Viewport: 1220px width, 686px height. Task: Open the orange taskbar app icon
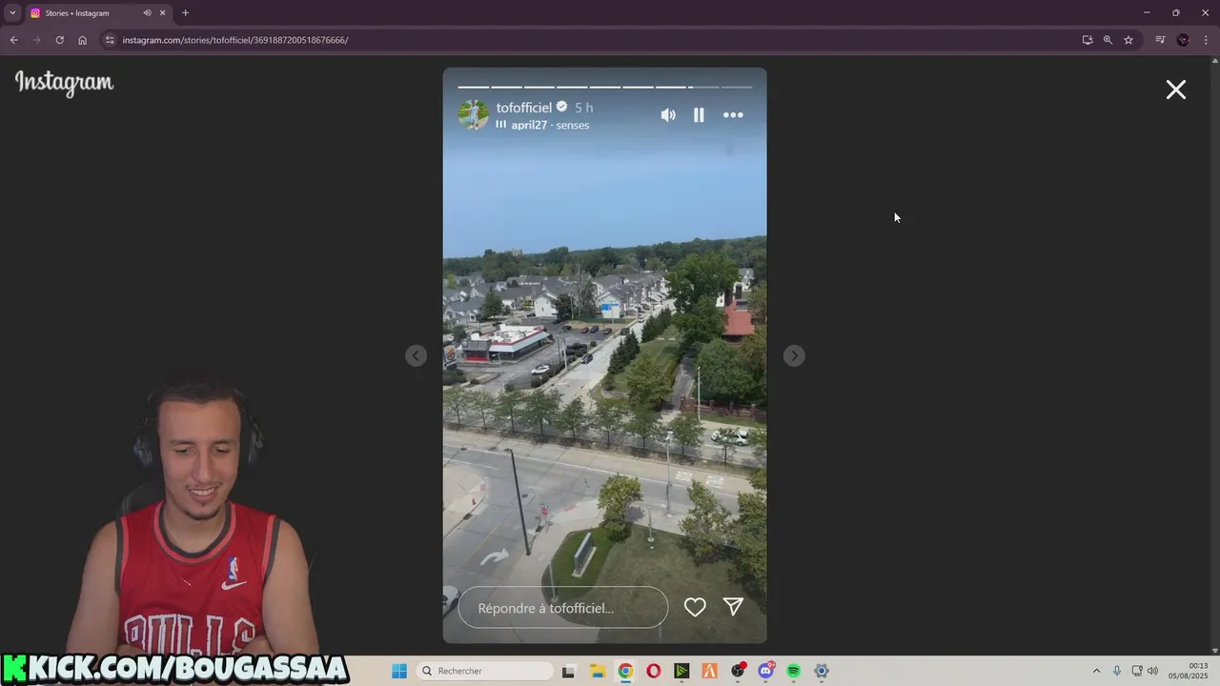pyautogui.click(x=710, y=671)
